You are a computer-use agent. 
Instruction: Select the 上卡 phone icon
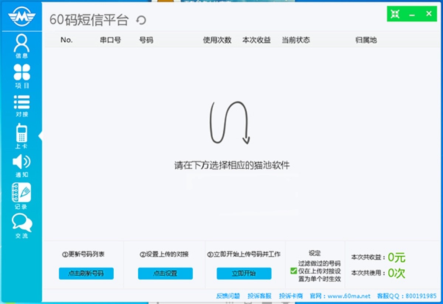click(21, 133)
